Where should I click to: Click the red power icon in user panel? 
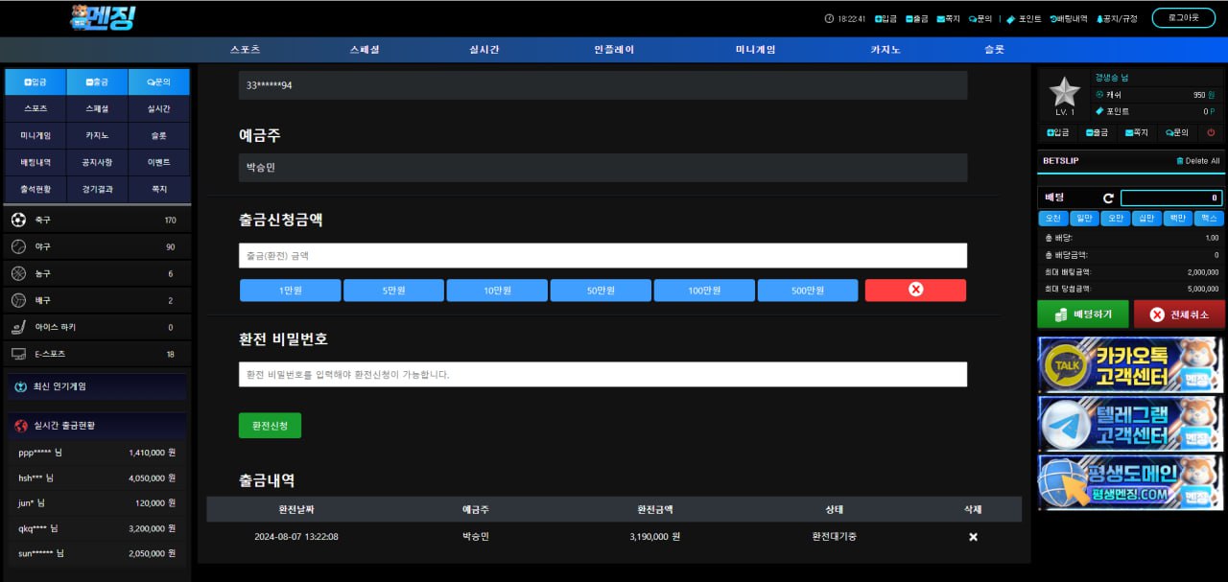coord(1211,132)
